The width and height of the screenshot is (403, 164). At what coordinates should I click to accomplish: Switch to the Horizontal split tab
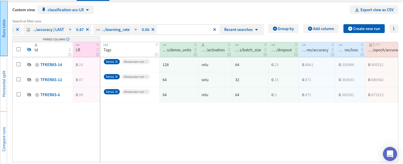(4, 84)
